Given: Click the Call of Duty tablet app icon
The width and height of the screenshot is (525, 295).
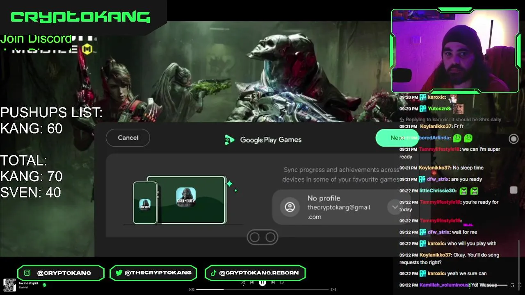Looking at the screenshot, I should pos(186,197).
